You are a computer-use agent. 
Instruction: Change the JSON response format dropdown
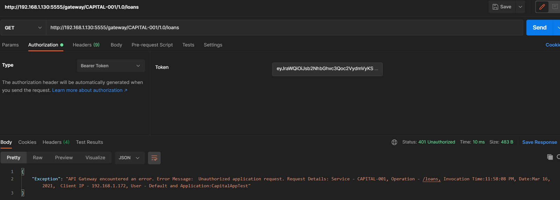tap(129, 158)
